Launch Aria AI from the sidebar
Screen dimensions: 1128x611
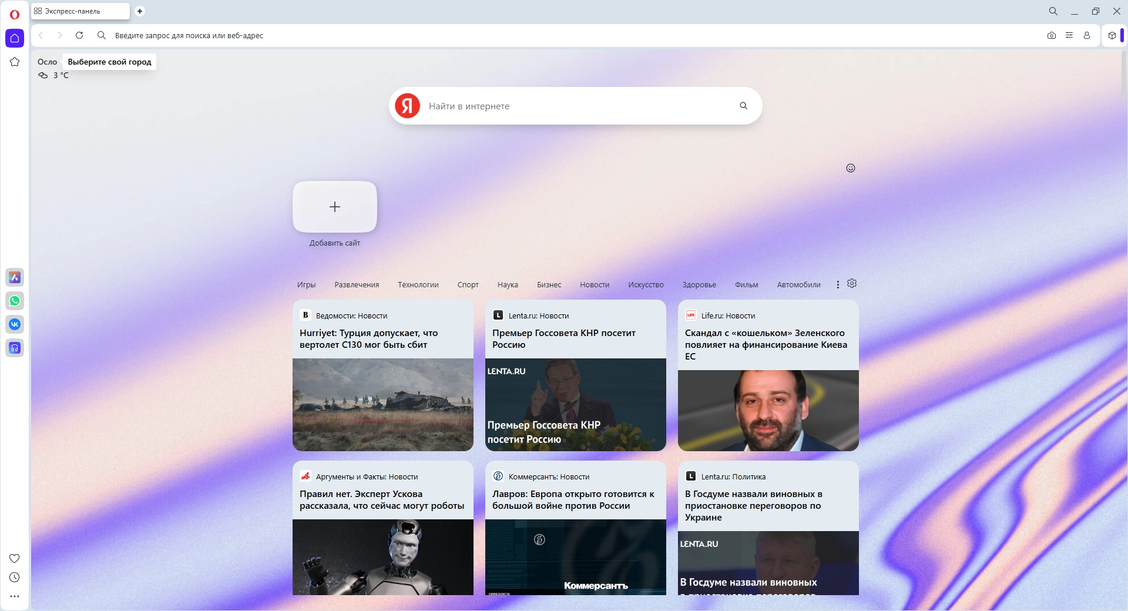pyautogui.click(x=15, y=277)
